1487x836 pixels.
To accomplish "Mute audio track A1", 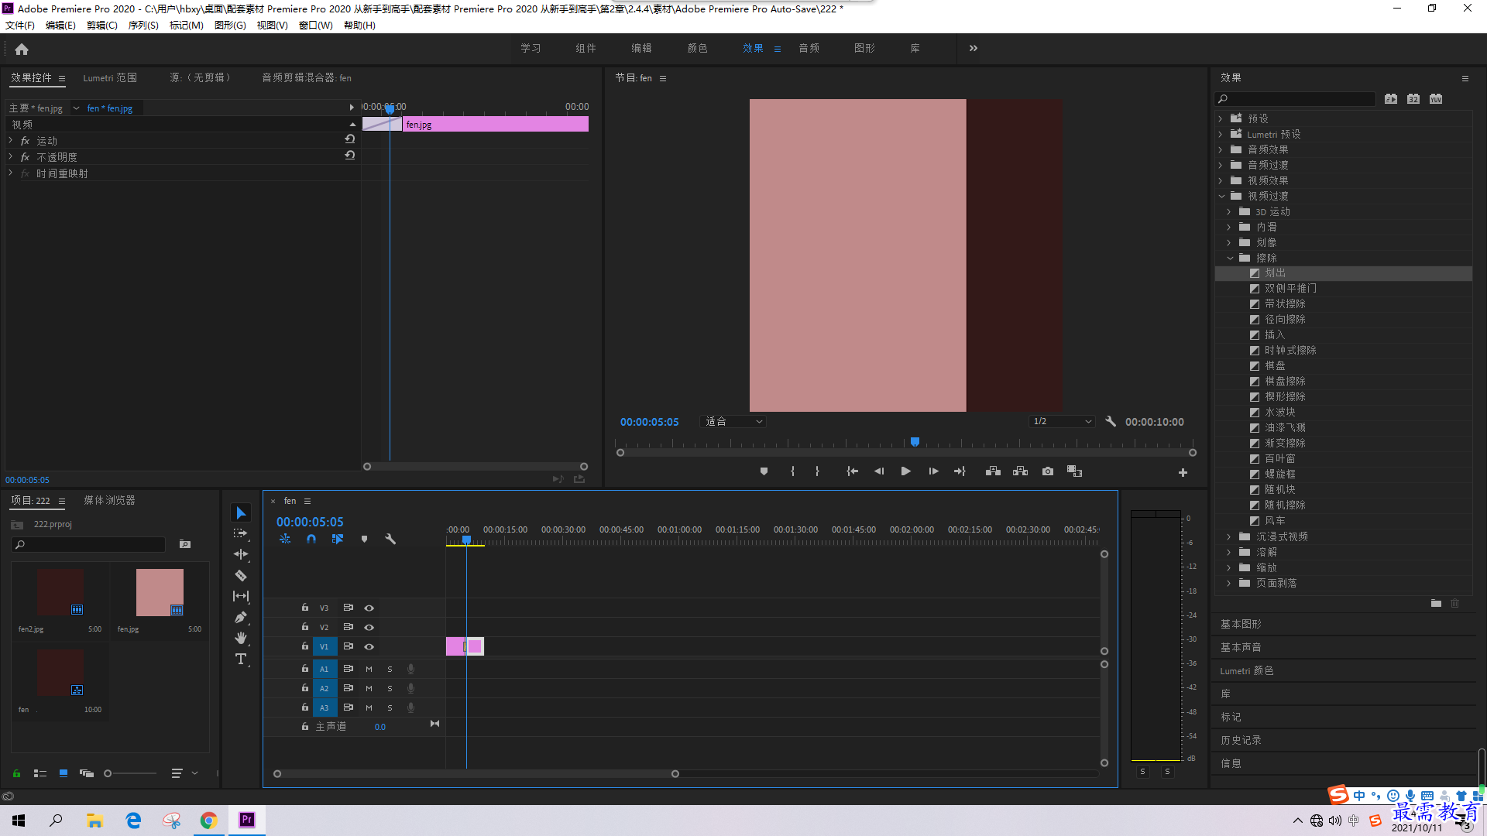I will [369, 669].
